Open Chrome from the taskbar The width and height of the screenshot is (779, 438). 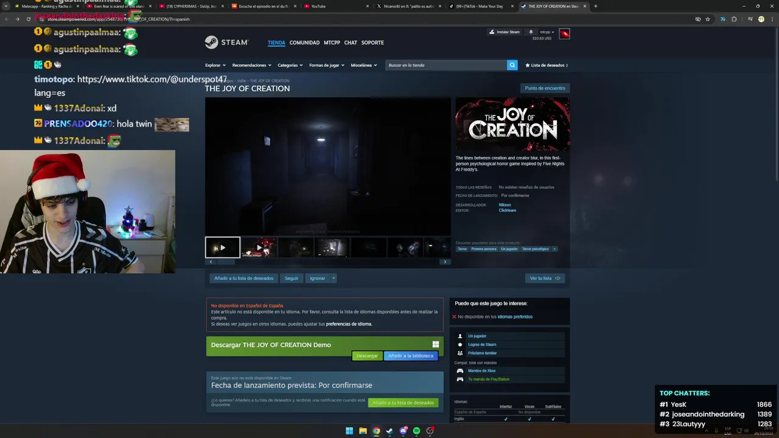pos(376,431)
